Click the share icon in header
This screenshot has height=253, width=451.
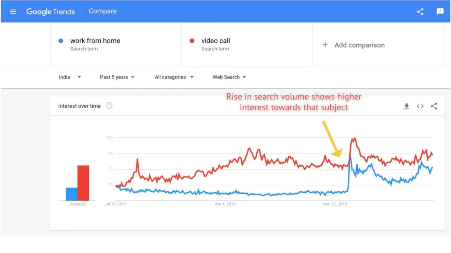click(x=420, y=12)
